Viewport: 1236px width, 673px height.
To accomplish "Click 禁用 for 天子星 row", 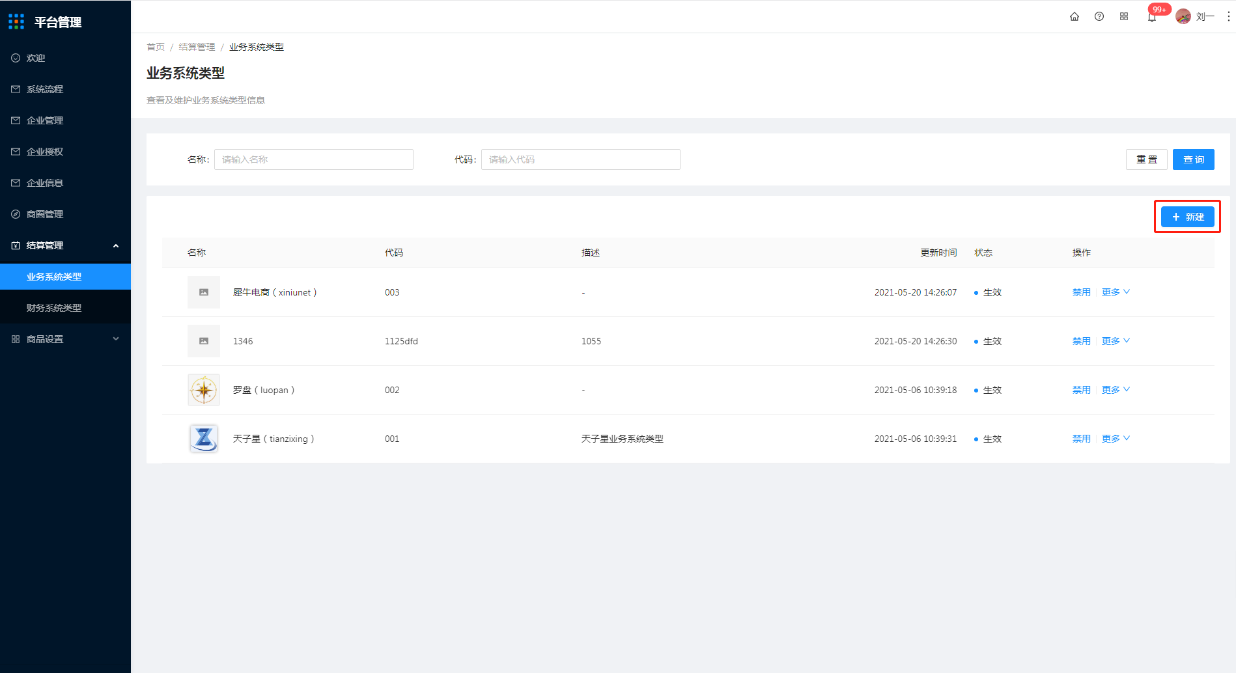I will tap(1081, 439).
